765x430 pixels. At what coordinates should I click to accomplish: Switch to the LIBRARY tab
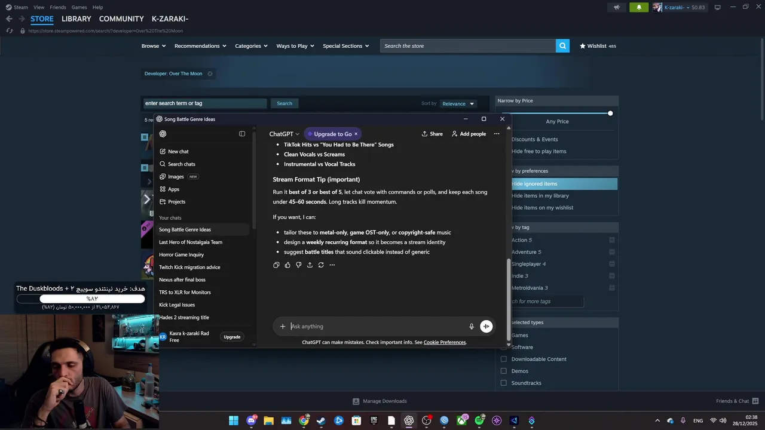[x=76, y=19]
